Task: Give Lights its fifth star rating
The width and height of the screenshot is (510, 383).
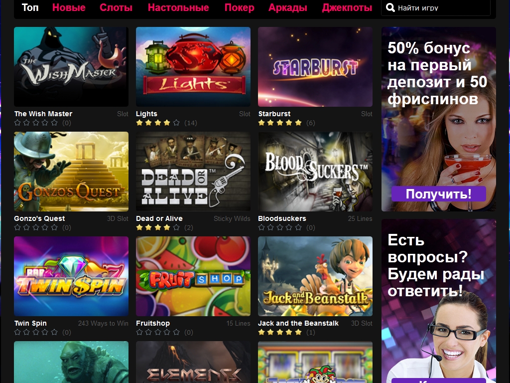Action: 176,123
